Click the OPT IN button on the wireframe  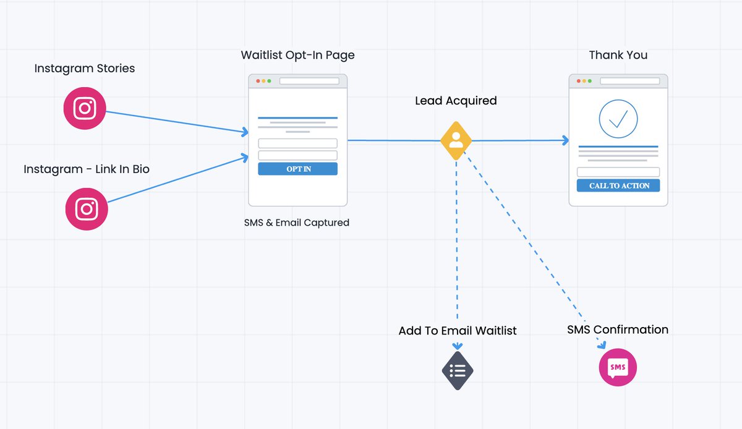tap(298, 169)
